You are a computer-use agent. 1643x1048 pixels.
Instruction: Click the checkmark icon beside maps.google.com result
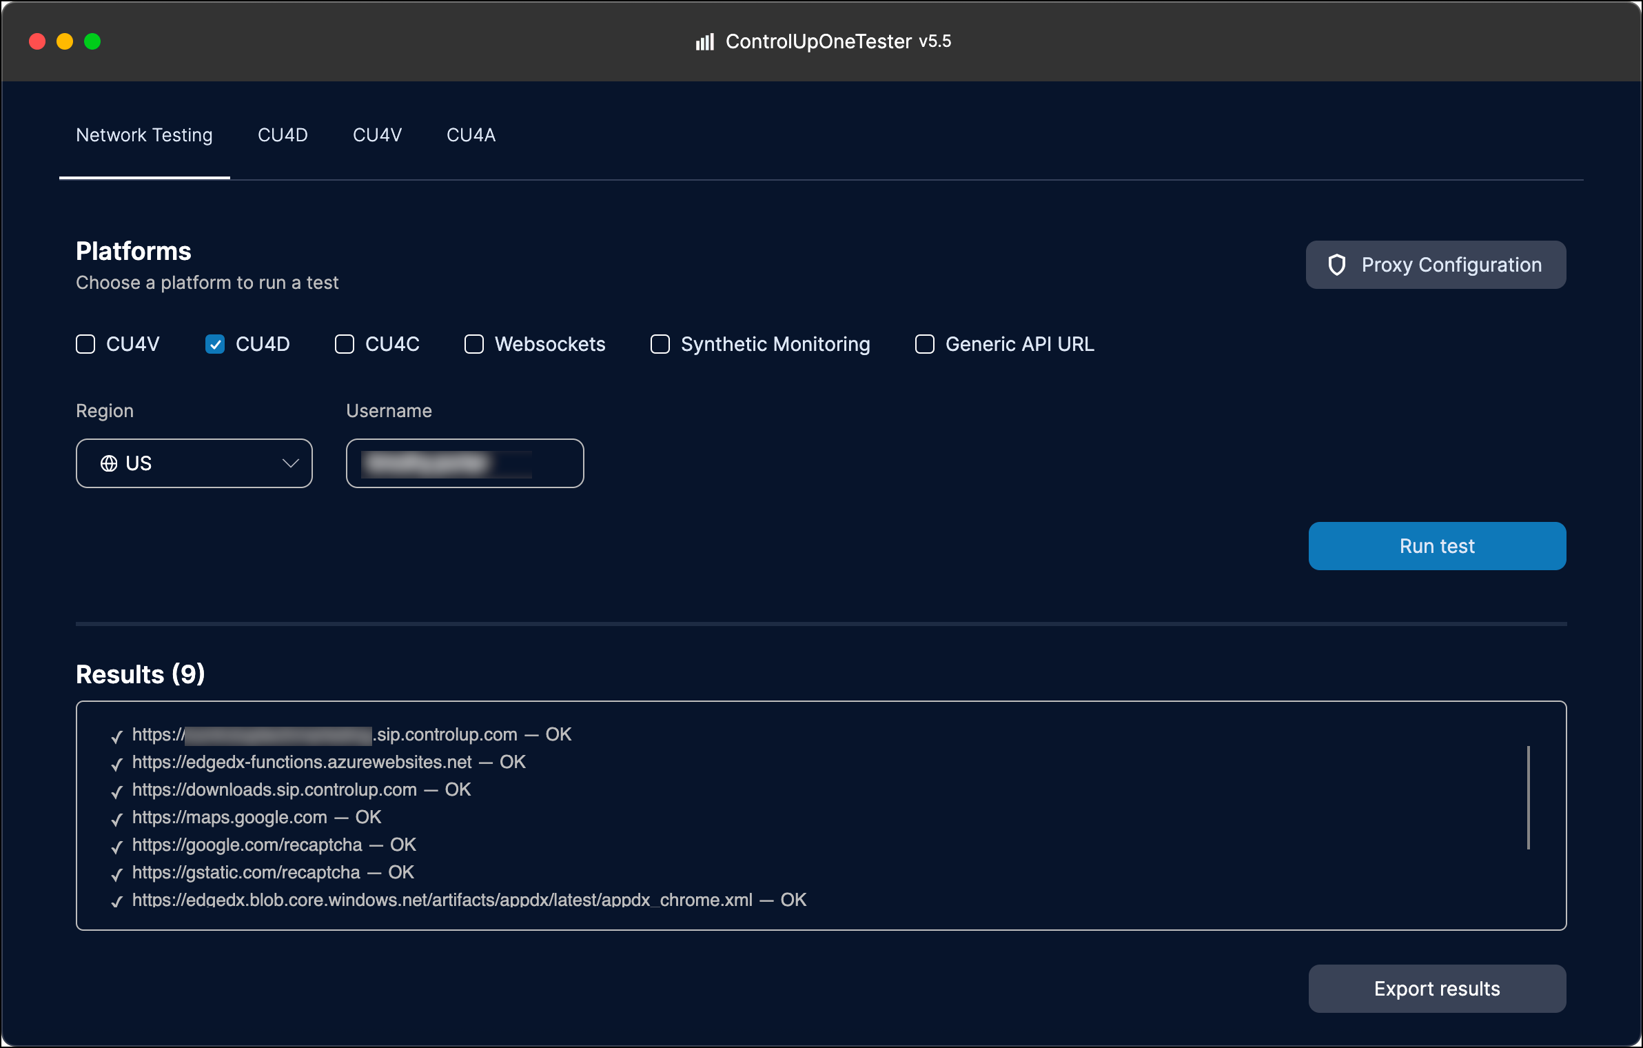click(x=117, y=818)
